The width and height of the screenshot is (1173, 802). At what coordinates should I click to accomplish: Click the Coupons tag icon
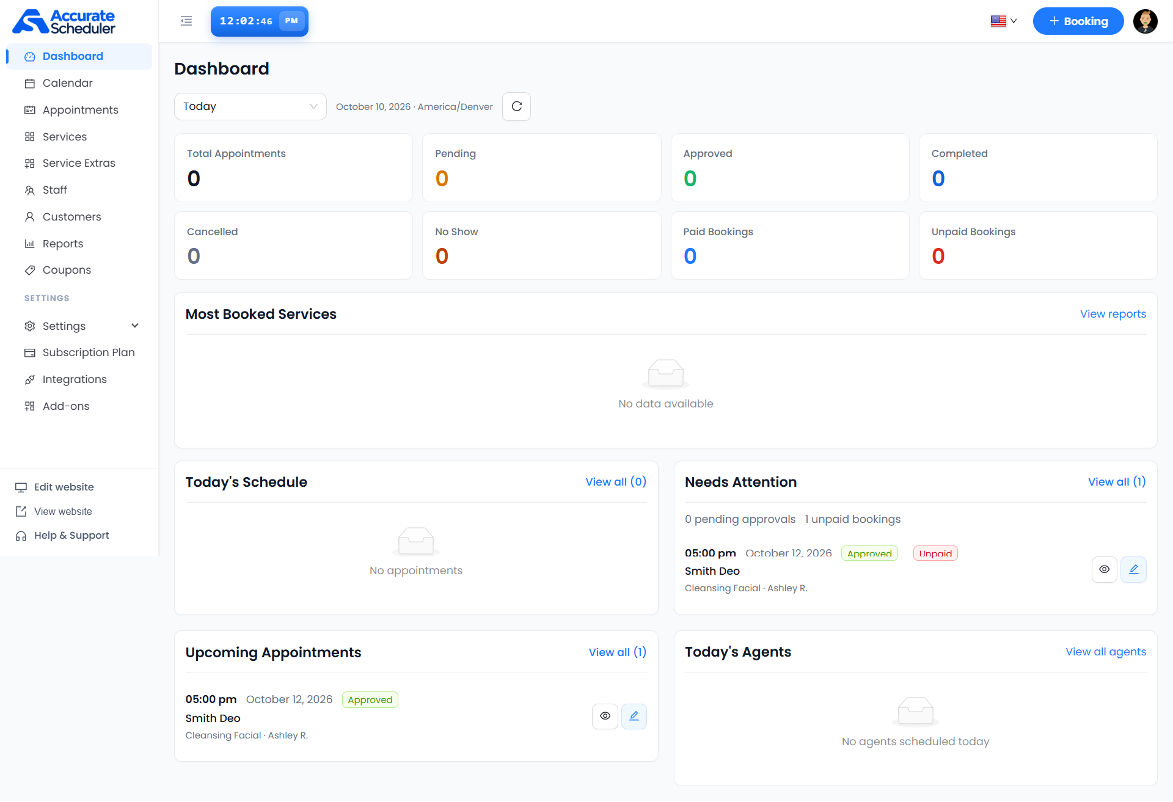(29, 270)
